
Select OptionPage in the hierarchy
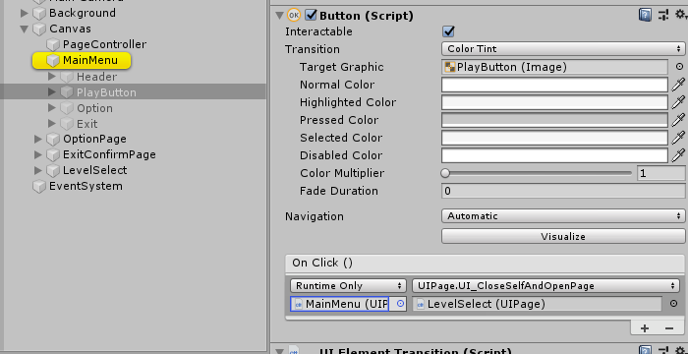[94, 140]
